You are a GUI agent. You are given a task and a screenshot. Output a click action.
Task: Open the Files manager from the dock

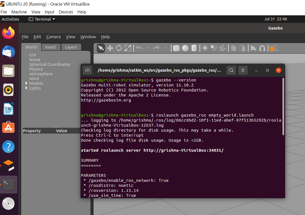8,71
